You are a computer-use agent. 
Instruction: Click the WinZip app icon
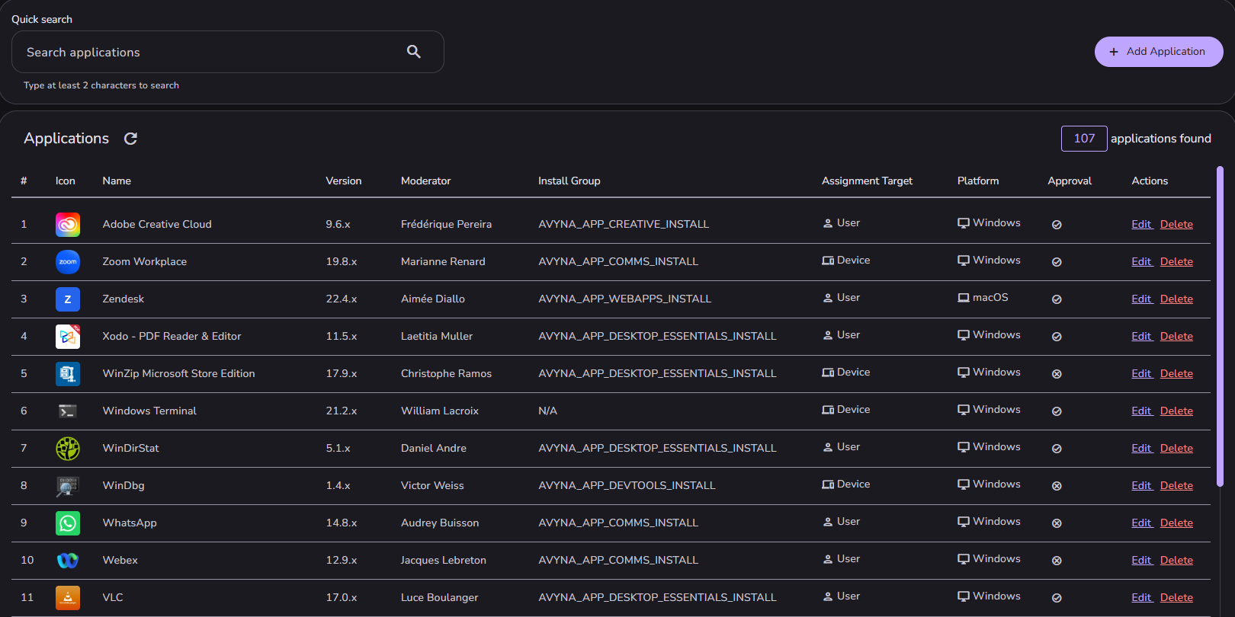(x=68, y=374)
